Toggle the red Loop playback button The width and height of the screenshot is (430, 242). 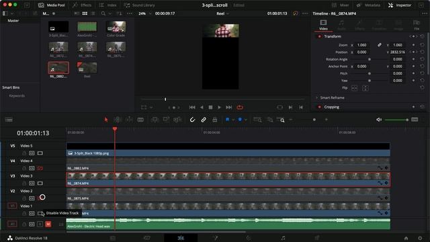point(240,108)
